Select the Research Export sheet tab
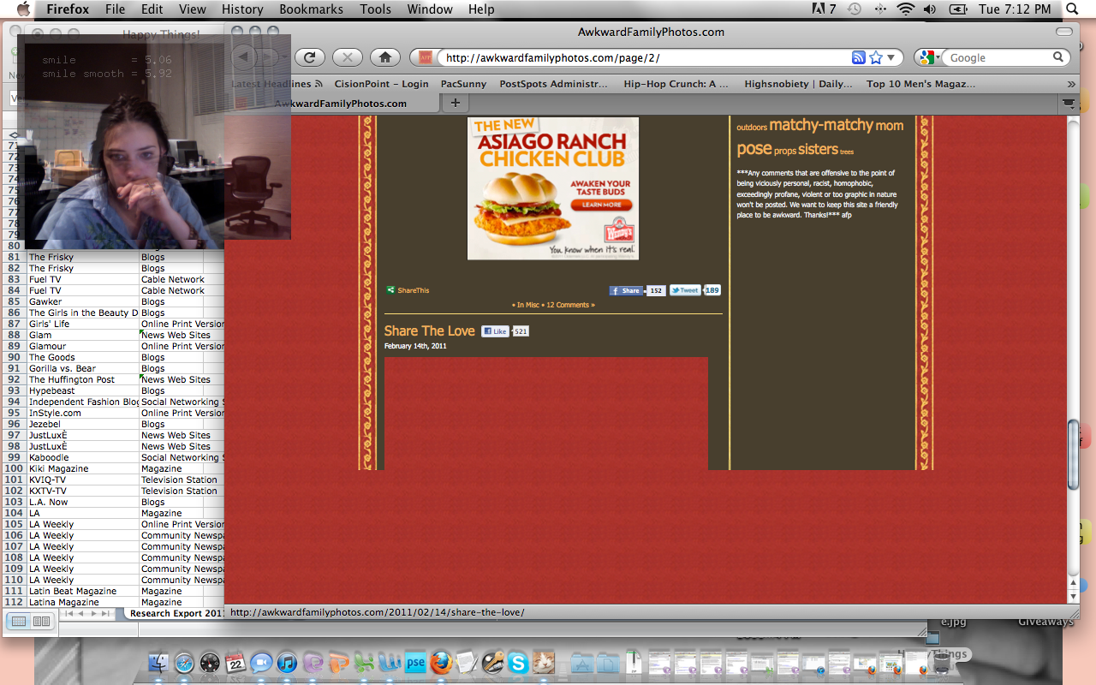The image size is (1096, 685). click(x=176, y=613)
